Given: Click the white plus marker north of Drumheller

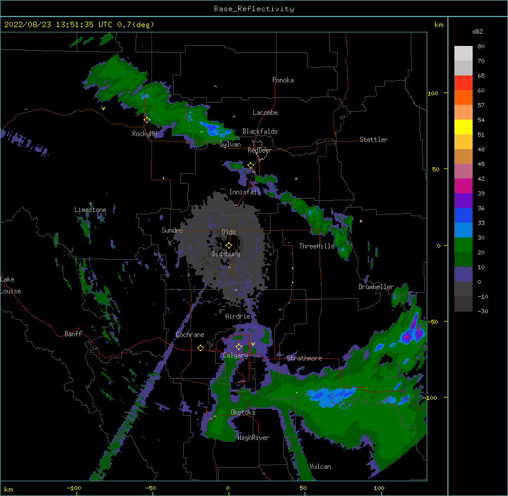Looking at the screenshot, I should (361, 221).
